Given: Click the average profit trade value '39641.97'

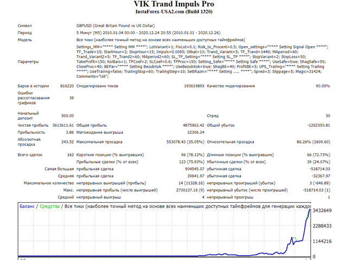Looking at the screenshot, I should click(x=196, y=176).
